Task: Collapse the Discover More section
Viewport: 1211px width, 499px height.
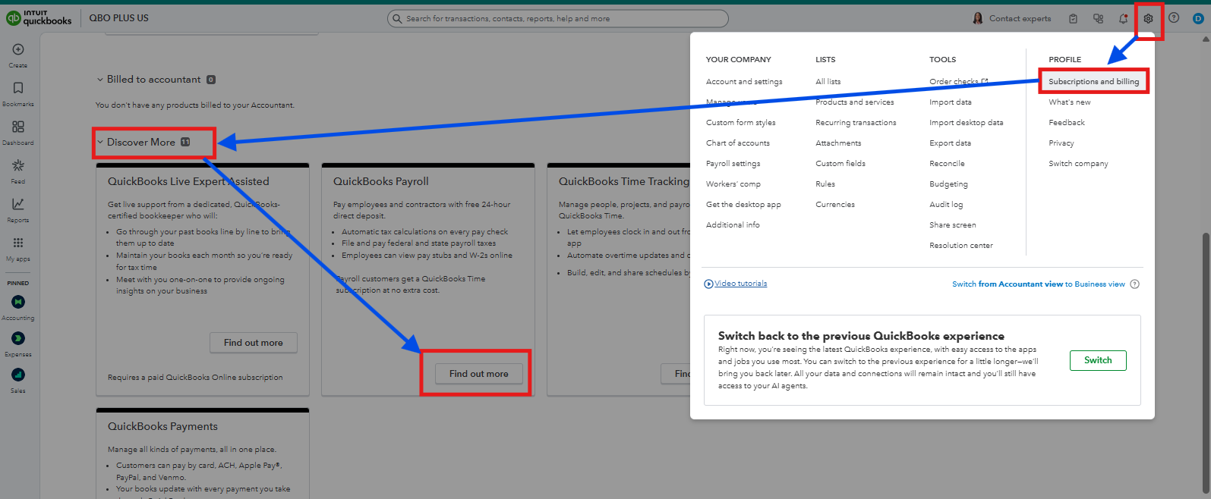Action: 99,142
